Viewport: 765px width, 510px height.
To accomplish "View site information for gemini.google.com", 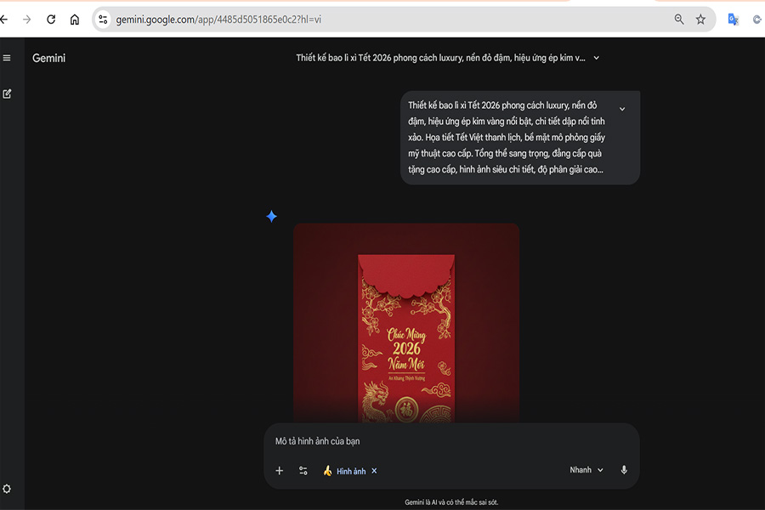I will click(x=103, y=20).
